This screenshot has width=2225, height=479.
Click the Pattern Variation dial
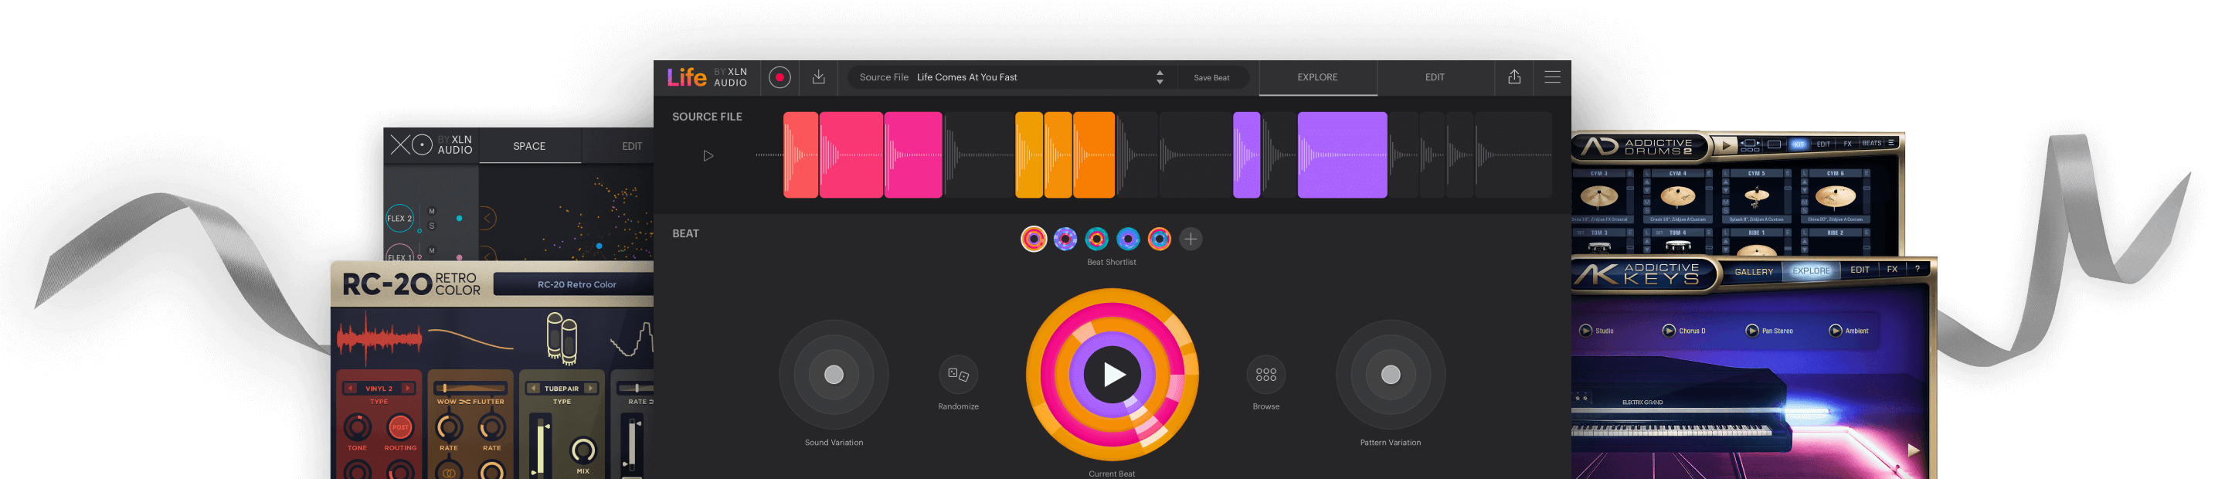point(1390,375)
